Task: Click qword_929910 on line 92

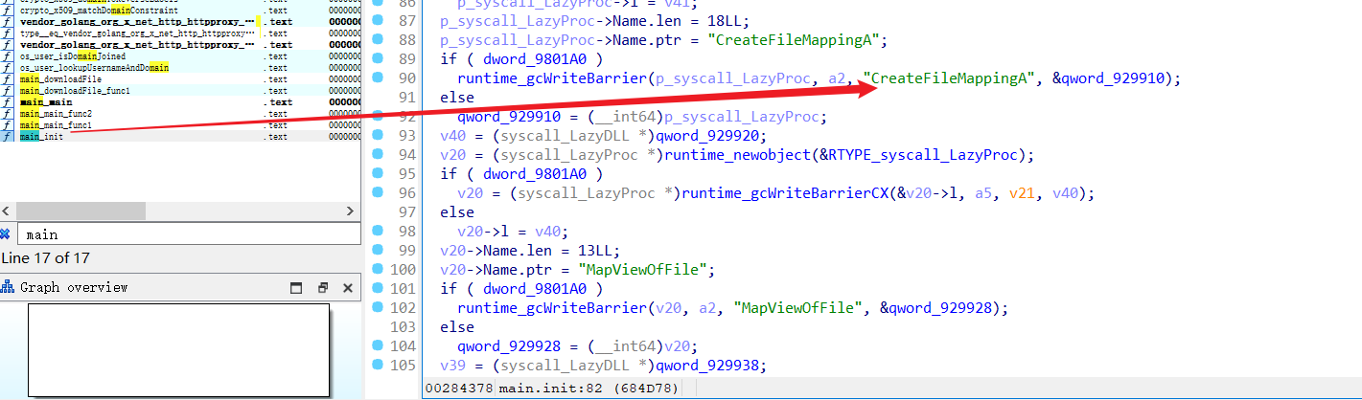Action: 505,117
